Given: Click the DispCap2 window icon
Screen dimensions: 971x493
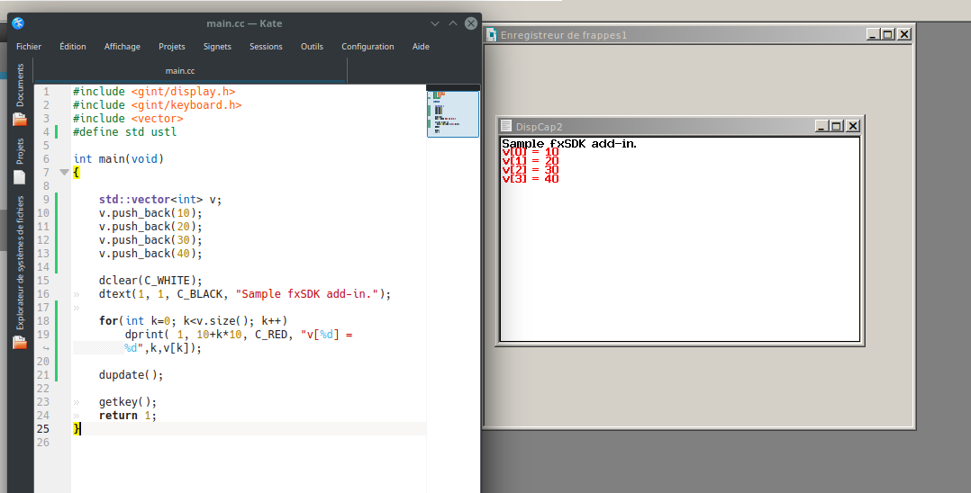Looking at the screenshot, I should click(x=506, y=126).
